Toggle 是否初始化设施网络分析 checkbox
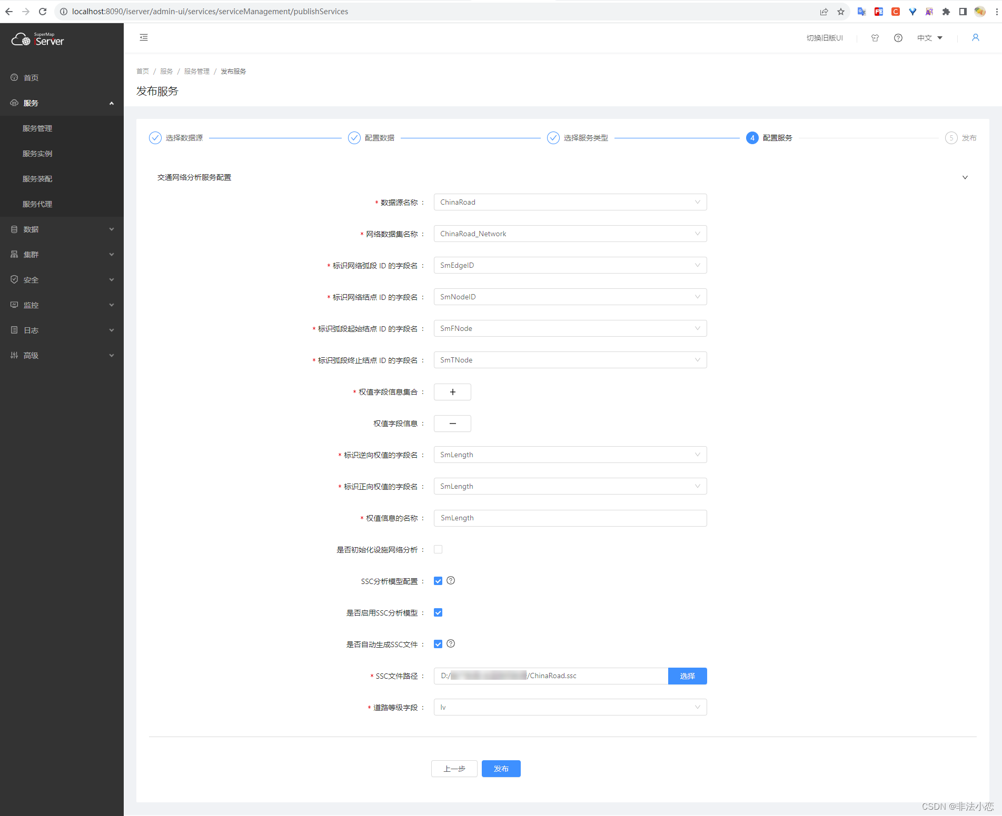This screenshot has width=1002, height=816. pos(438,549)
